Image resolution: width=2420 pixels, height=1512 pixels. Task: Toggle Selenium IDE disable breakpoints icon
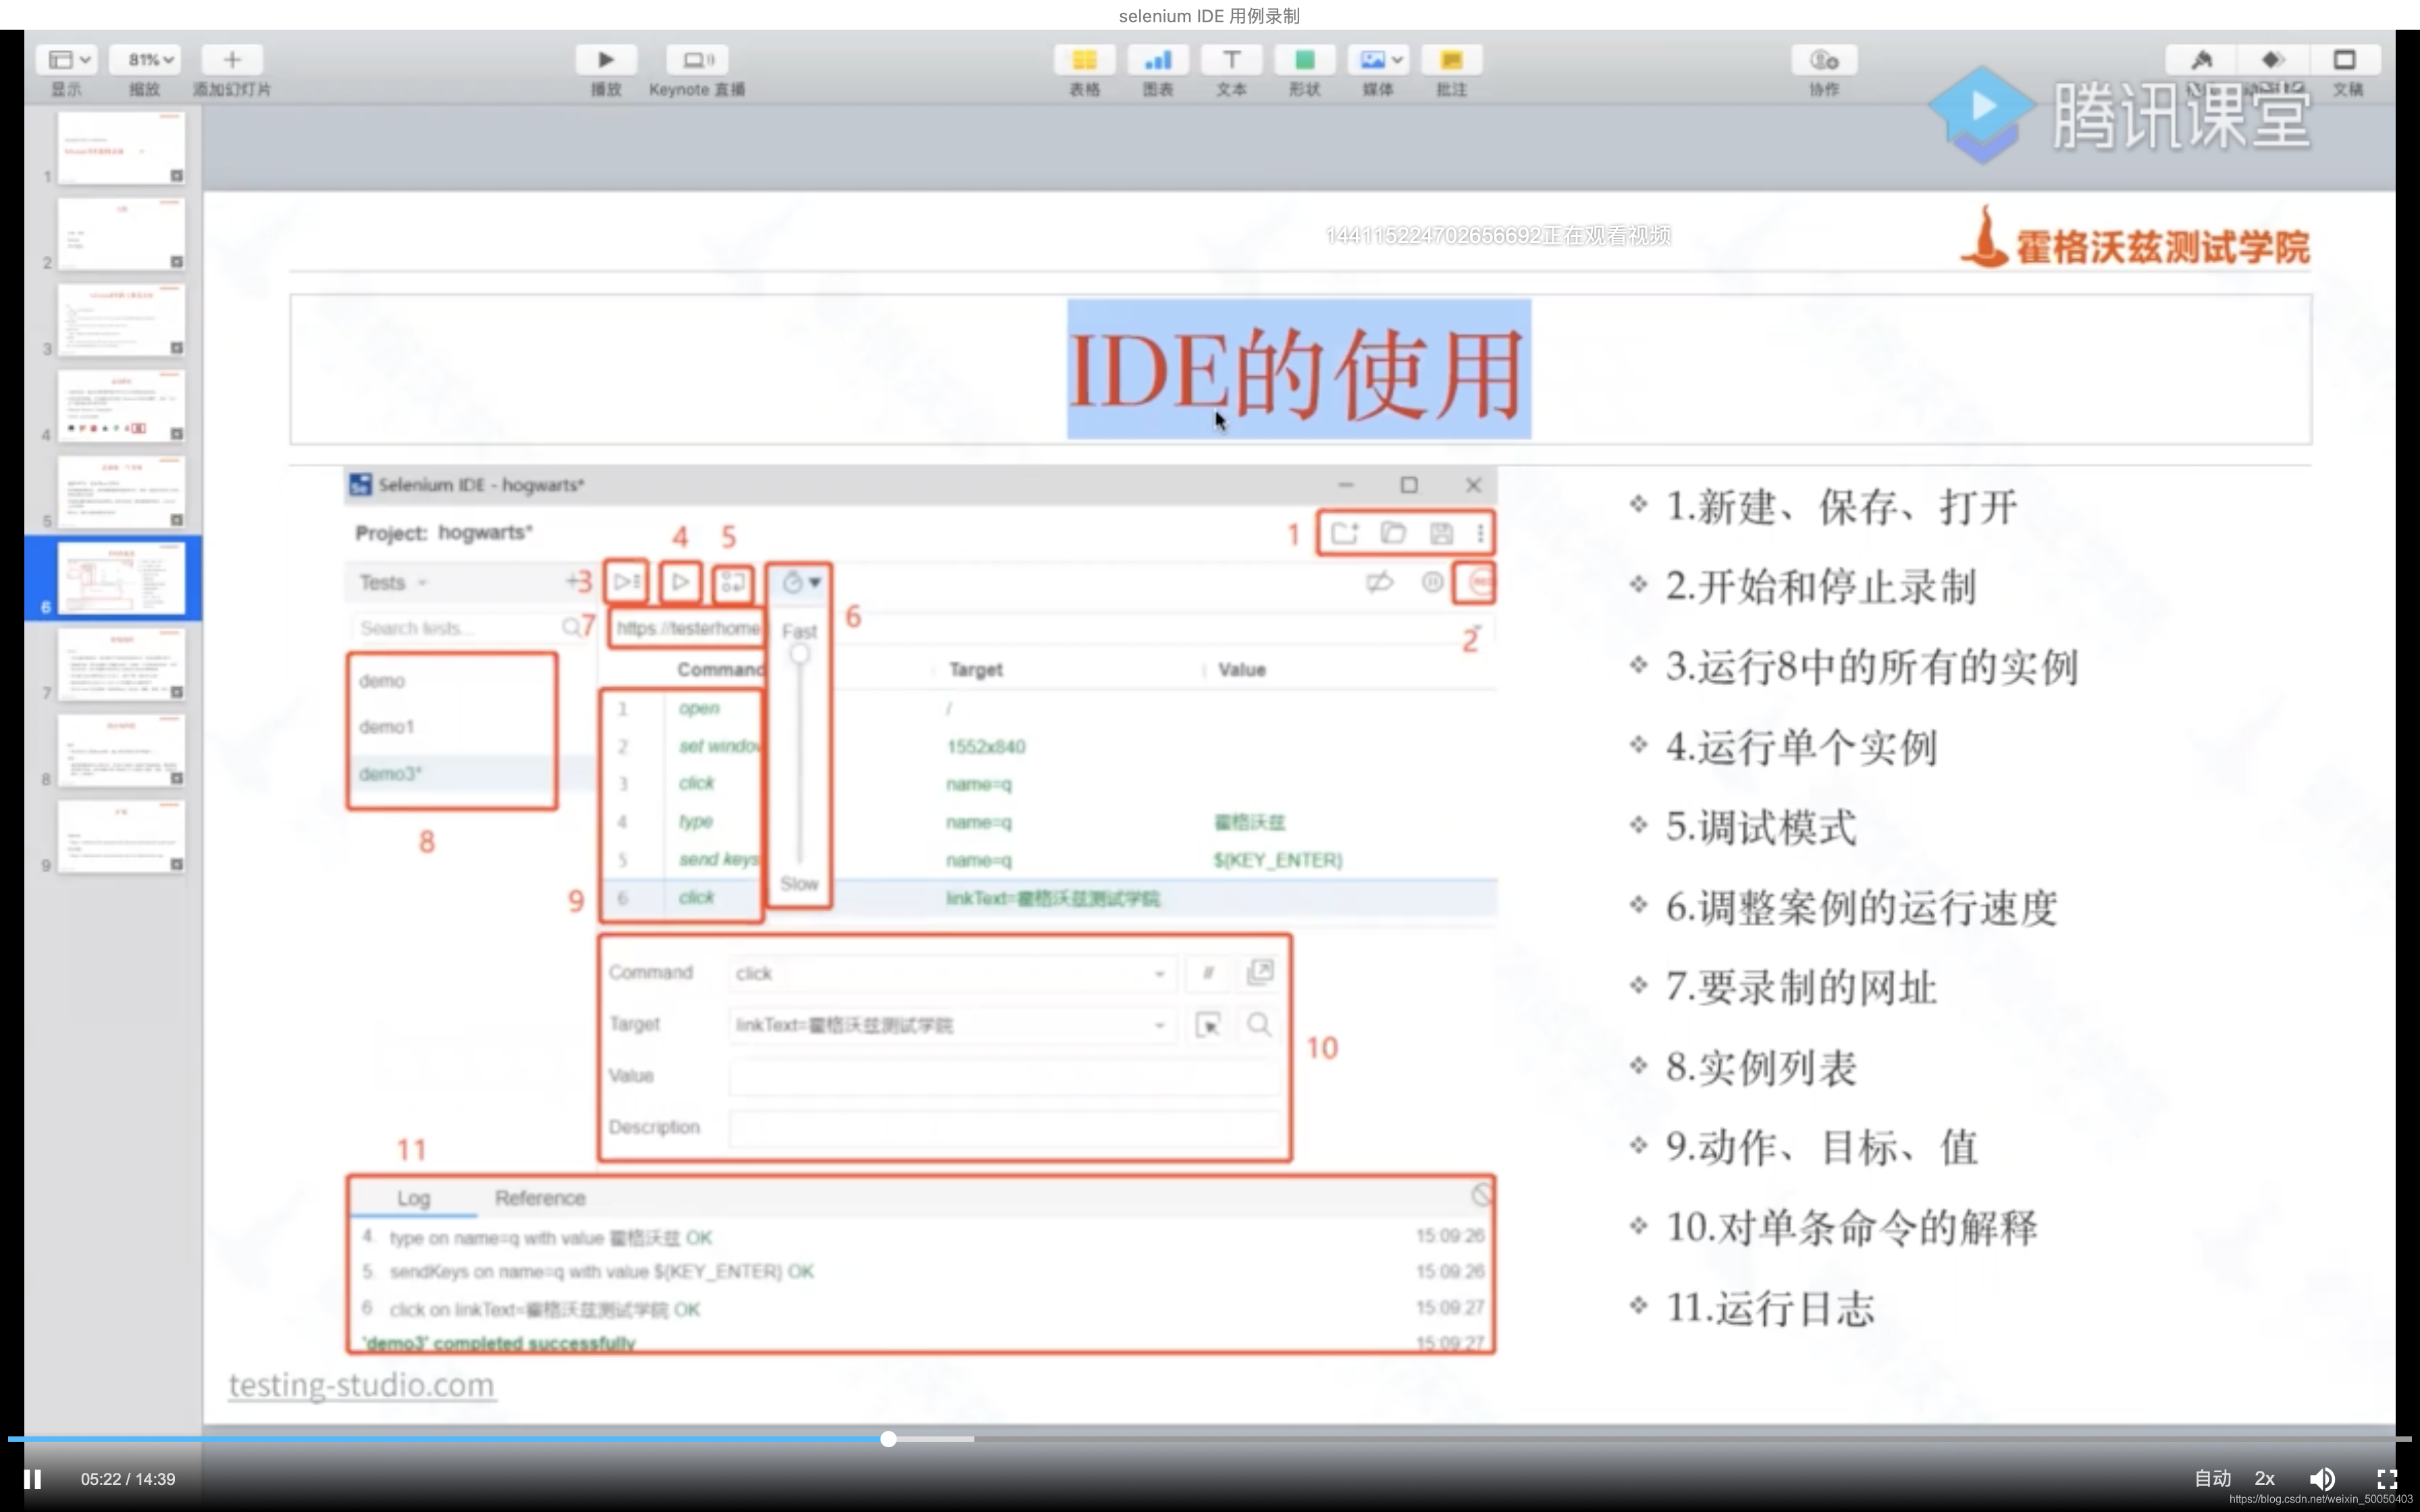click(1379, 582)
